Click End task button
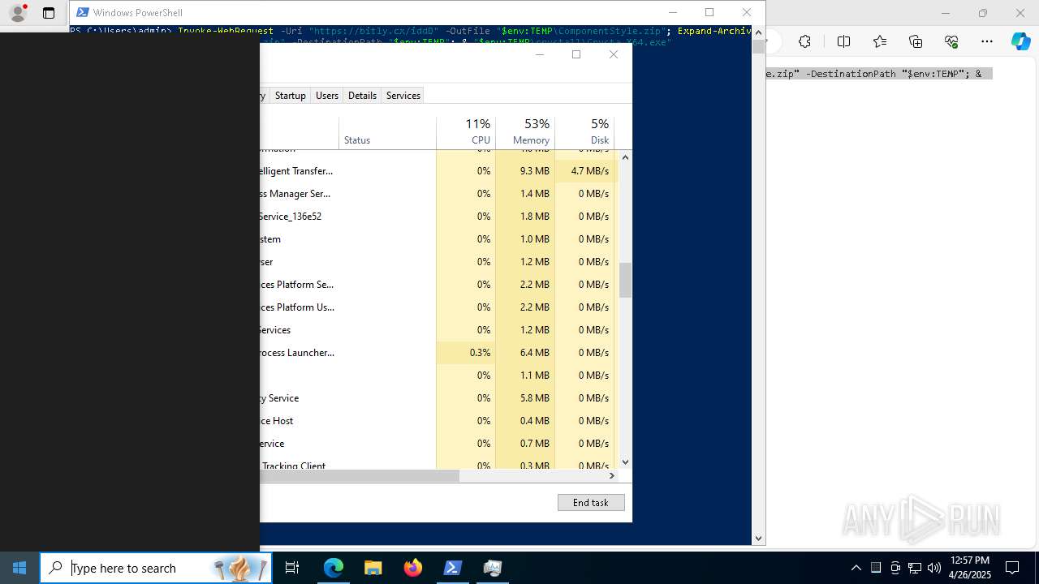 point(591,503)
